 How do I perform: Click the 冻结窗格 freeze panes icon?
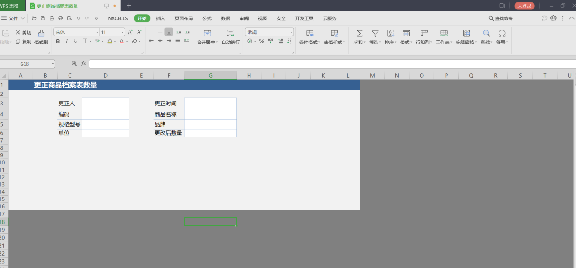(x=466, y=34)
